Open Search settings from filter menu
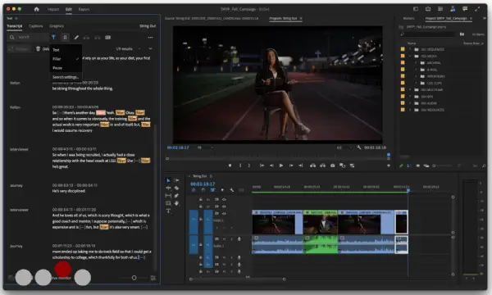 pos(66,77)
